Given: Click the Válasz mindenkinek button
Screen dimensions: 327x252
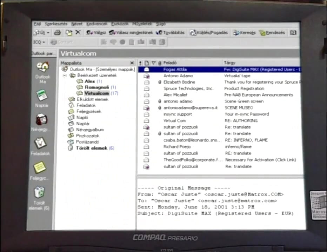Looking at the screenshot, I should 131,33.
